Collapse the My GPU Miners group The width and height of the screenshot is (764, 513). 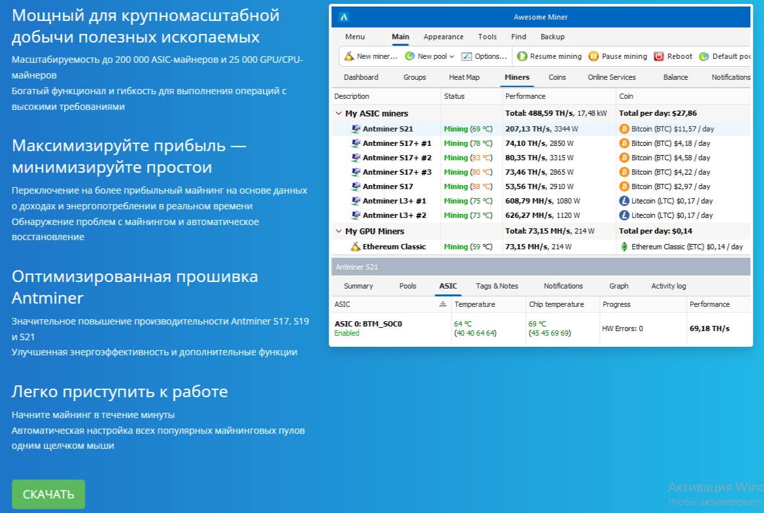339,231
